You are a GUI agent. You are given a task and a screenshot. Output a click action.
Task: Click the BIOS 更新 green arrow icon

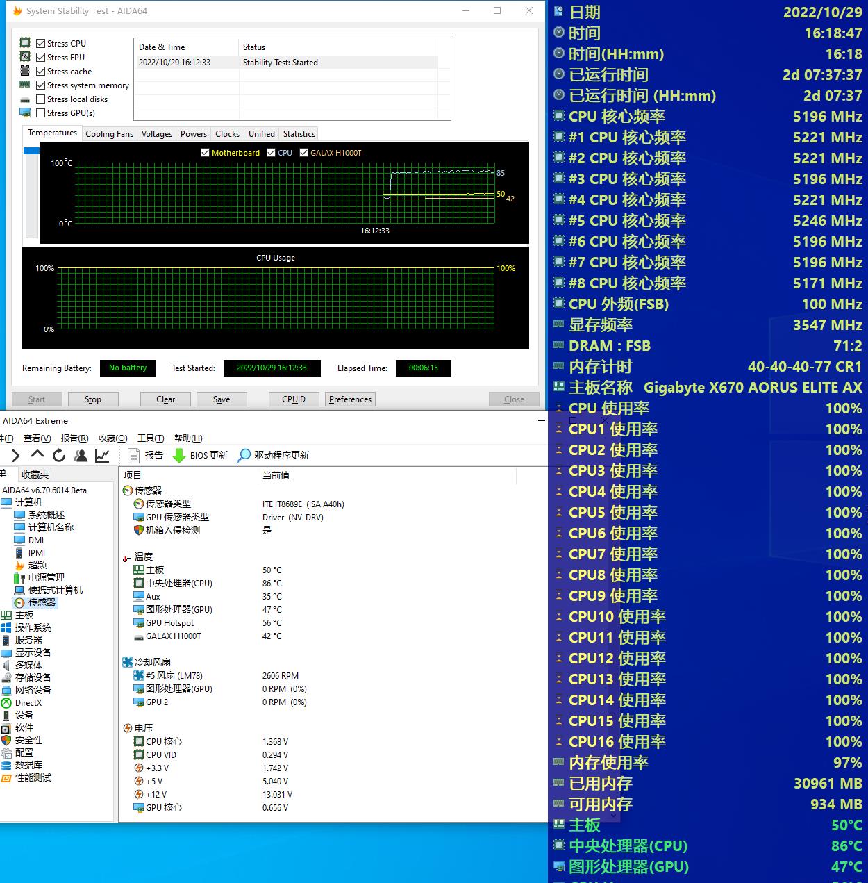click(x=178, y=455)
